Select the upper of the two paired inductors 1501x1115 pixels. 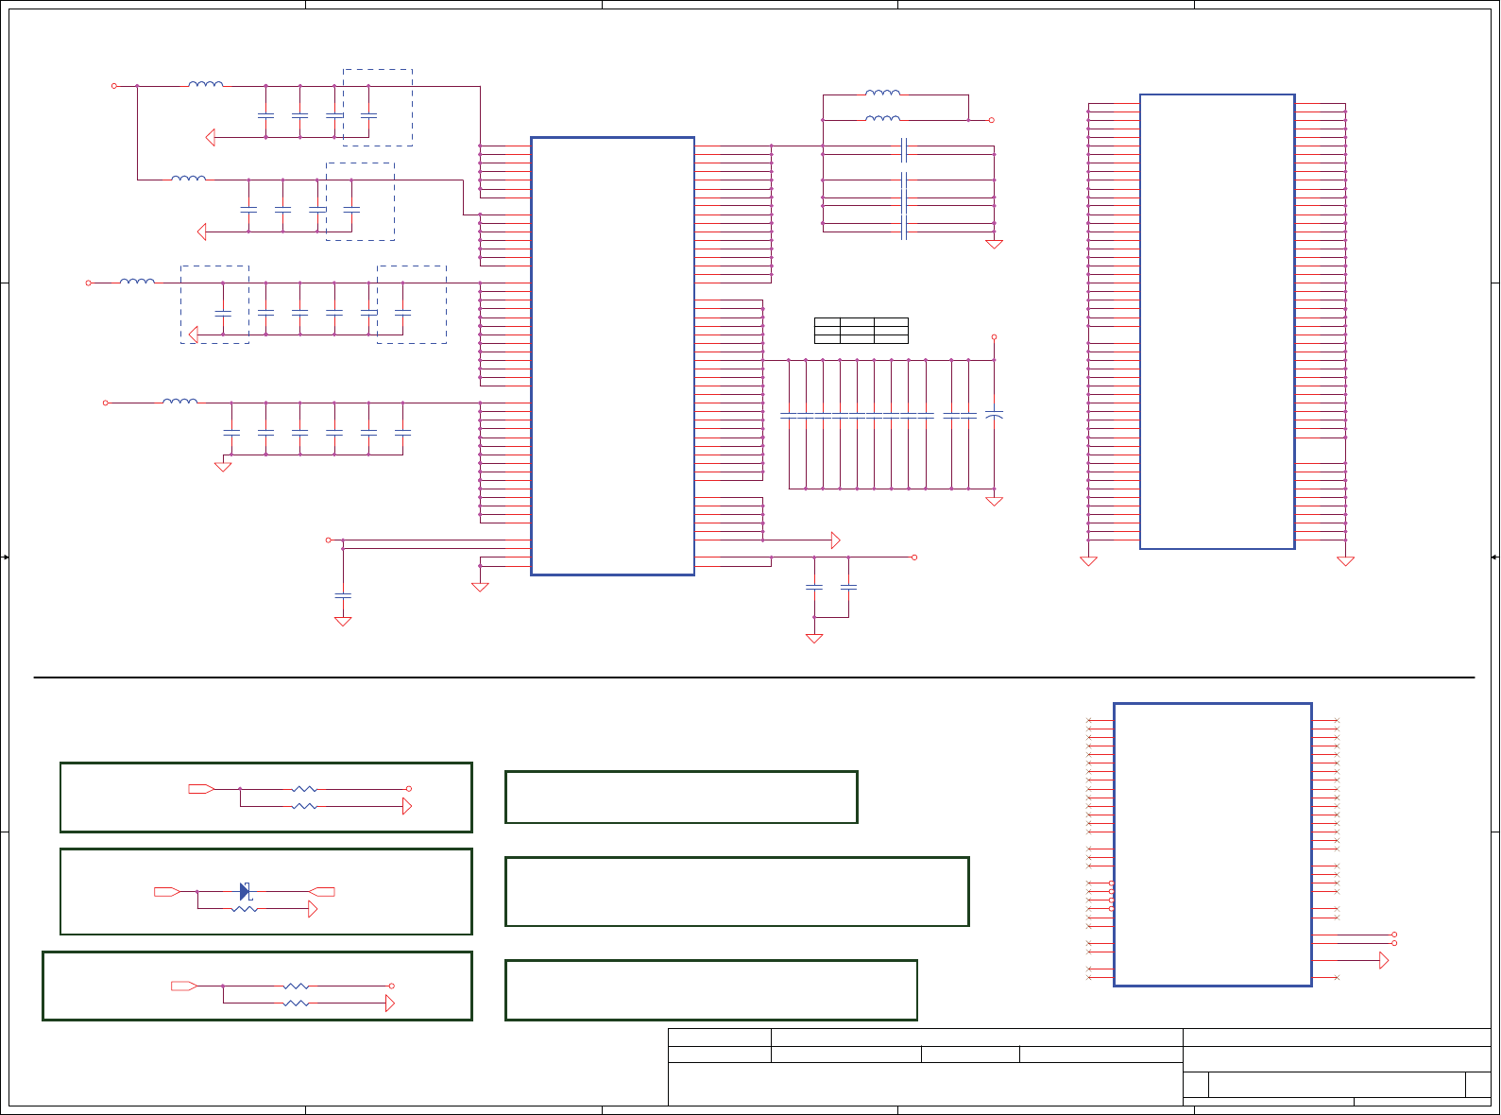click(882, 93)
